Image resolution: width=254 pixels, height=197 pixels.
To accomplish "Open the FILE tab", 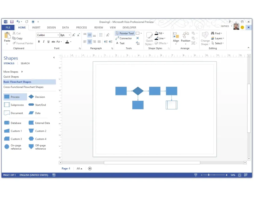I will click(x=8, y=28).
